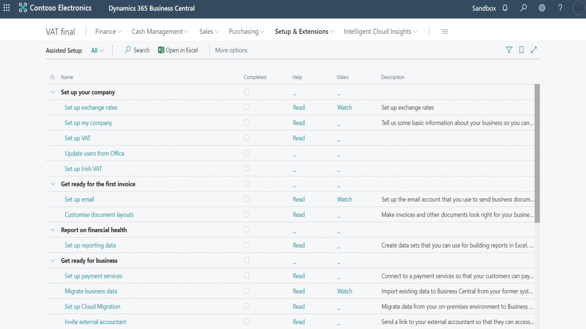Open the Invite external accountant link

[x=96, y=322]
